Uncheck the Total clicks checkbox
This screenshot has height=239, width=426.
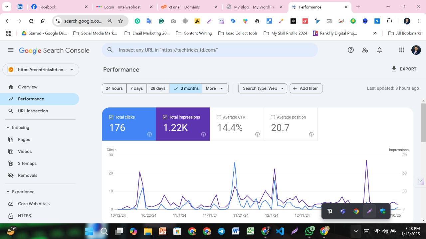point(111,117)
